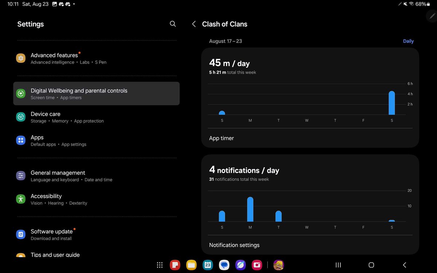Open Accessibility settings icon

[21, 199]
